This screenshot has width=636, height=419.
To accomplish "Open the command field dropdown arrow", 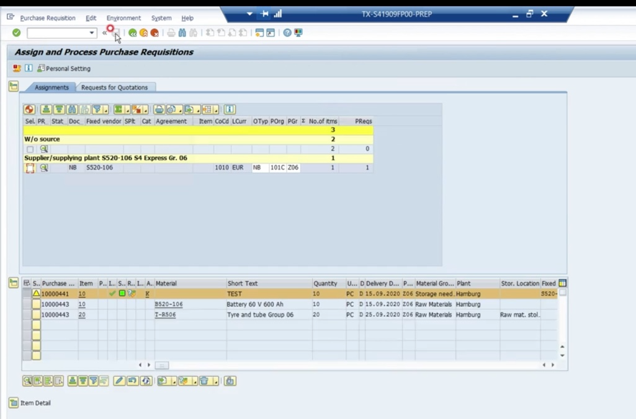I will point(92,33).
